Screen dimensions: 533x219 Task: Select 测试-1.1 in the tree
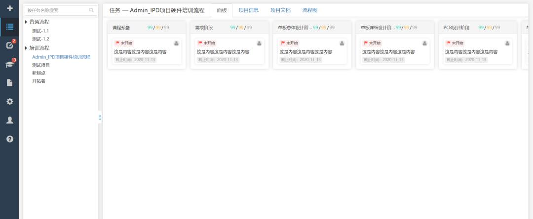pyautogui.click(x=40, y=31)
